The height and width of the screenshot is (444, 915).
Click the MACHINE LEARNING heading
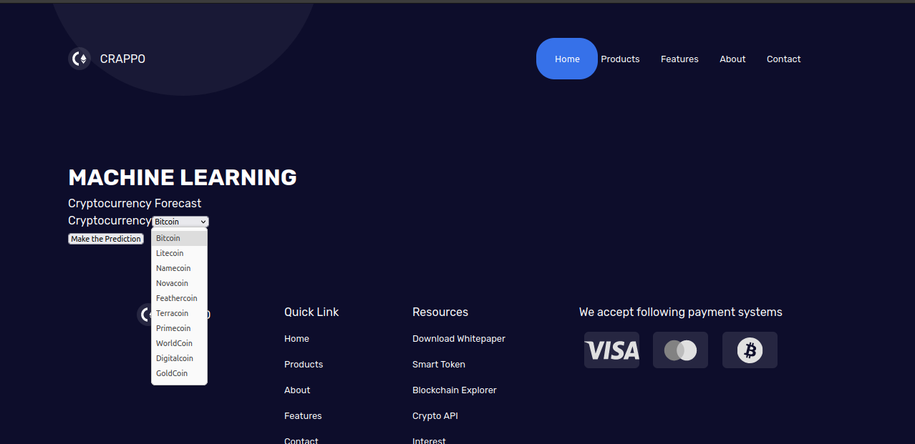coord(183,177)
